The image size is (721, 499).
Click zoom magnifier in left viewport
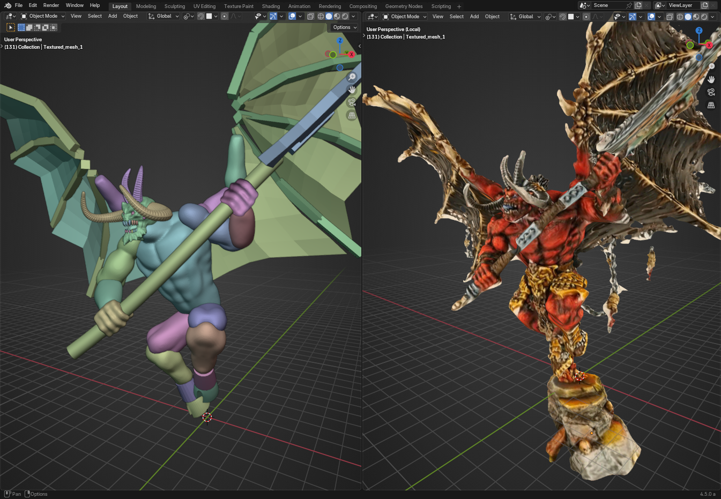click(x=352, y=77)
